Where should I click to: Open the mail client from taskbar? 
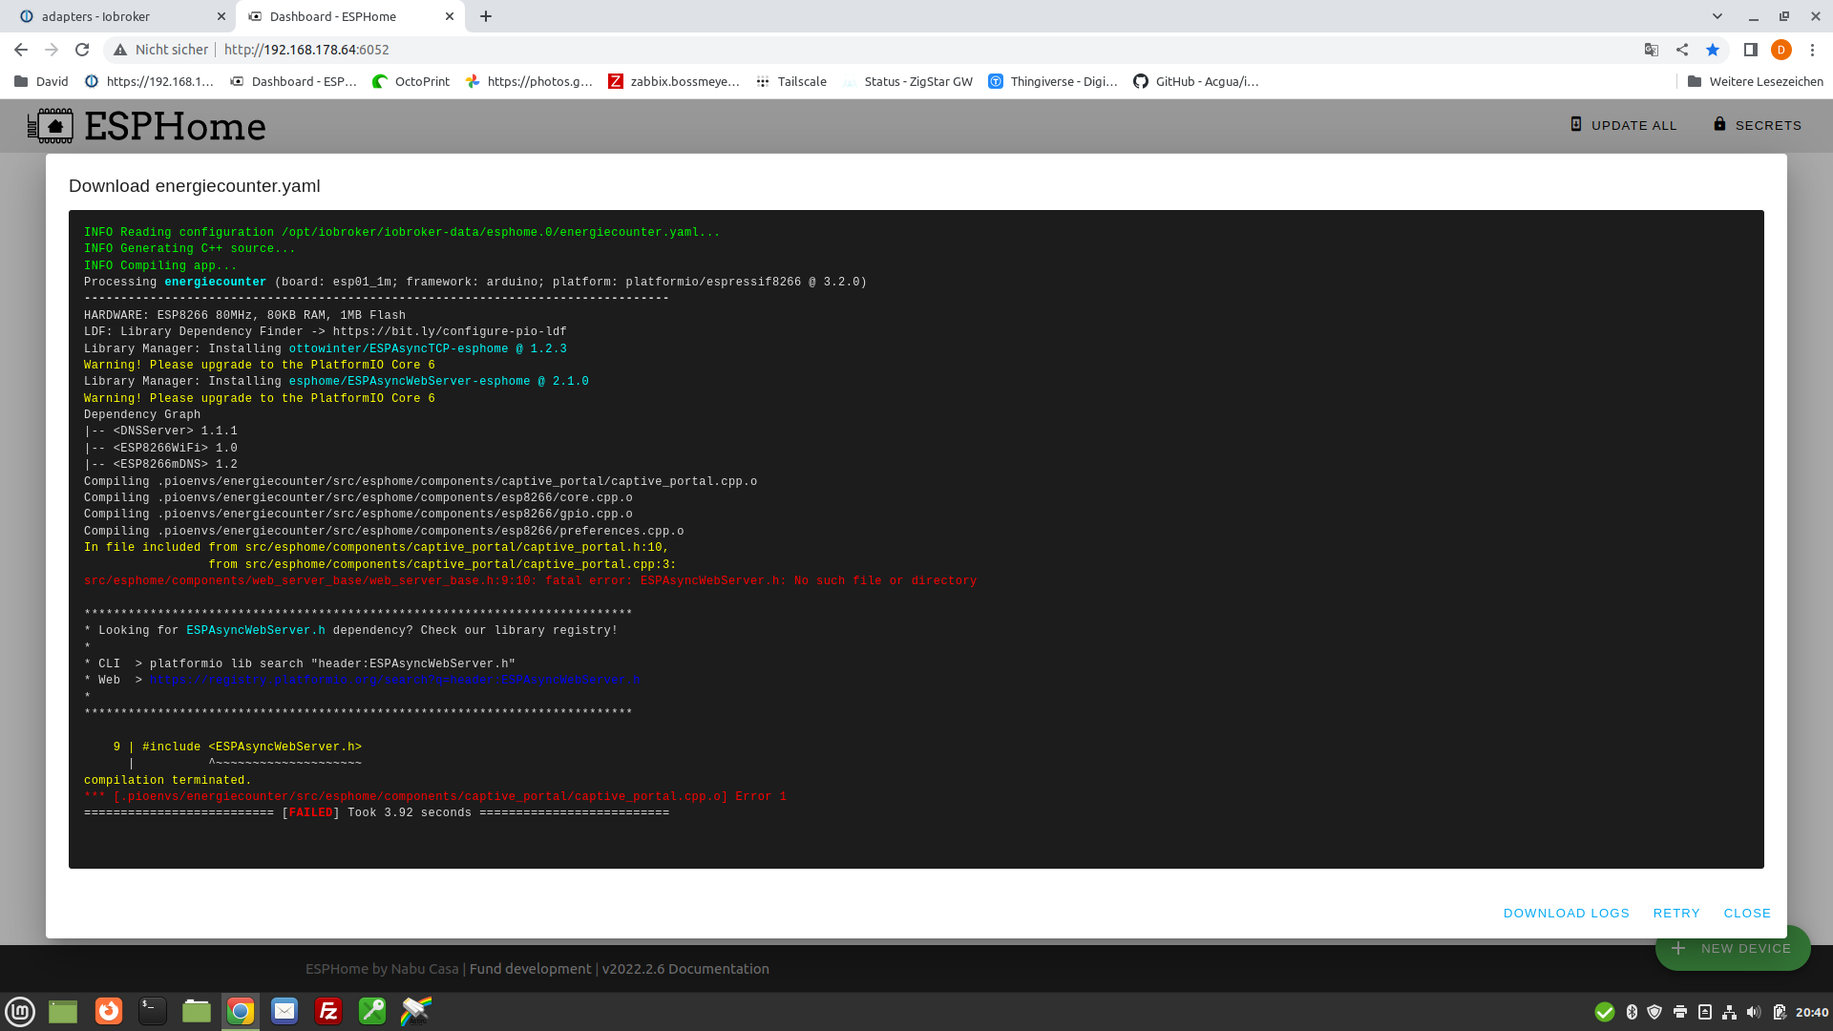(x=284, y=1011)
